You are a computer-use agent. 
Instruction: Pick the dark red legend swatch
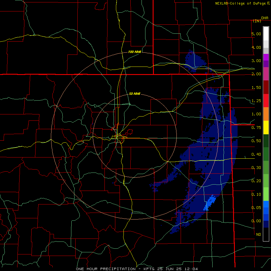pyautogui.click(x=266, y=87)
